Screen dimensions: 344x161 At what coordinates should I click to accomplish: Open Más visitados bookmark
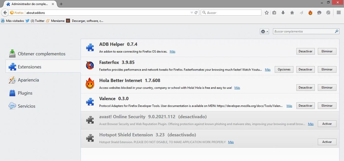click(13, 21)
